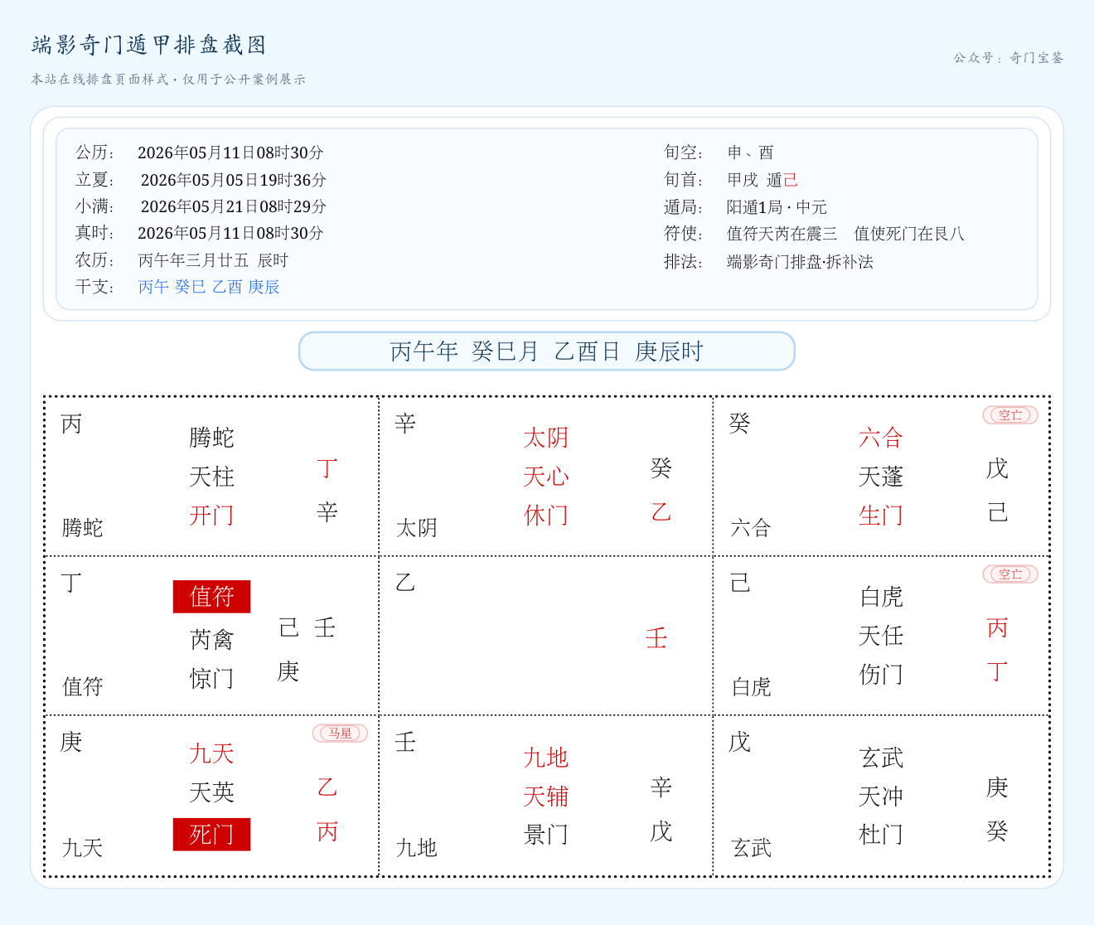Click the 天蓬 star
Image resolution: width=1094 pixels, height=925 pixels.
[x=881, y=477]
